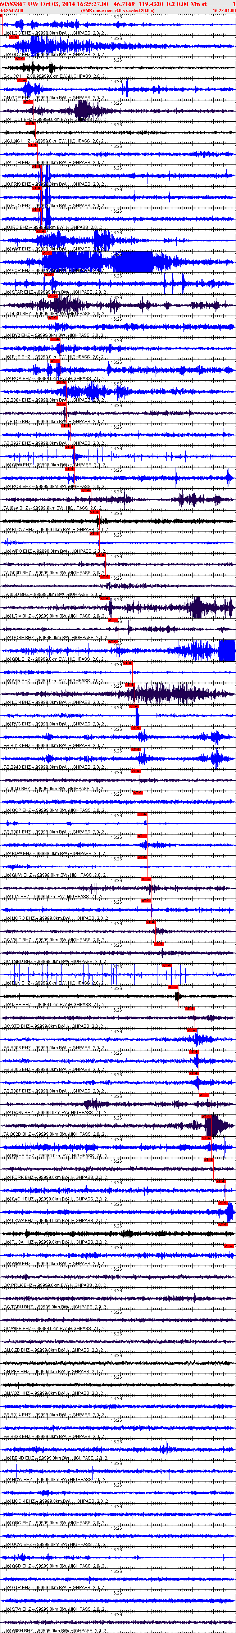Select the UW RVC EHZ trace label
236x1633 pixels.
55,723
